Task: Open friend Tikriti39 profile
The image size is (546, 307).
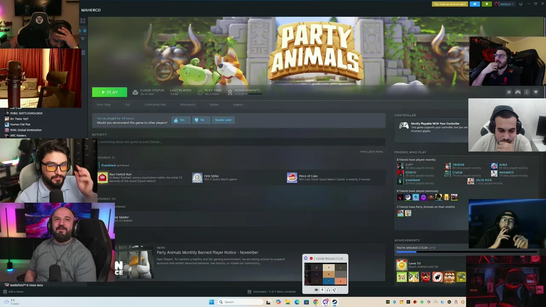Action: pyautogui.click(x=458, y=165)
